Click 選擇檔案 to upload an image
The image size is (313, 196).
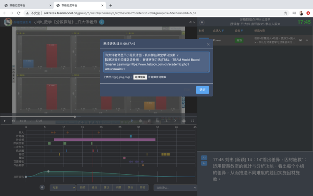[x=140, y=77]
